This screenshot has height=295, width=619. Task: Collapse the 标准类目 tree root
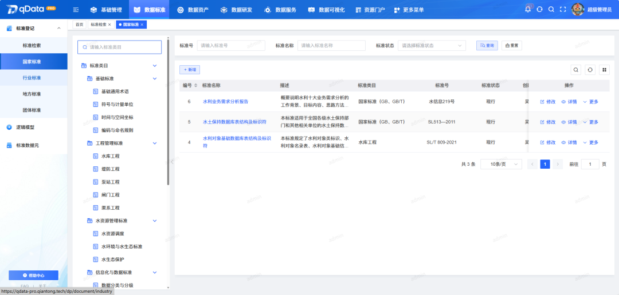(x=155, y=66)
